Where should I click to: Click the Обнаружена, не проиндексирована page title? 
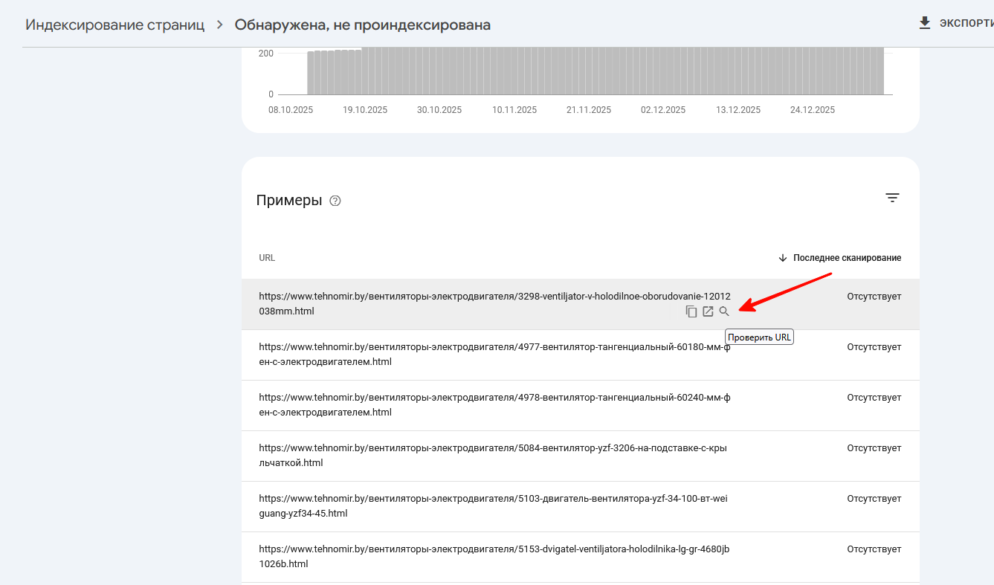click(363, 25)
